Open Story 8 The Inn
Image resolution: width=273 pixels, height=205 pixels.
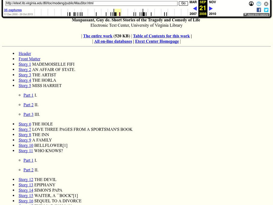(x=25, y=135)
